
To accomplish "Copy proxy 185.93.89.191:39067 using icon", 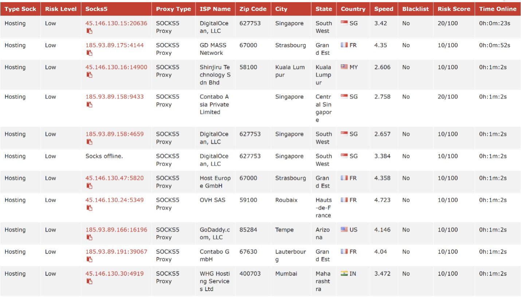I will (89, 259).
